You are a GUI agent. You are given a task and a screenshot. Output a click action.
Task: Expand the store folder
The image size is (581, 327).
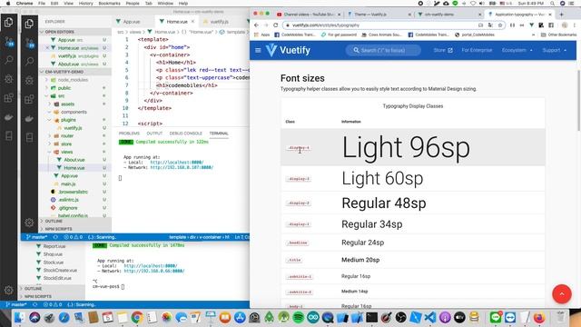tap(66, 144)
